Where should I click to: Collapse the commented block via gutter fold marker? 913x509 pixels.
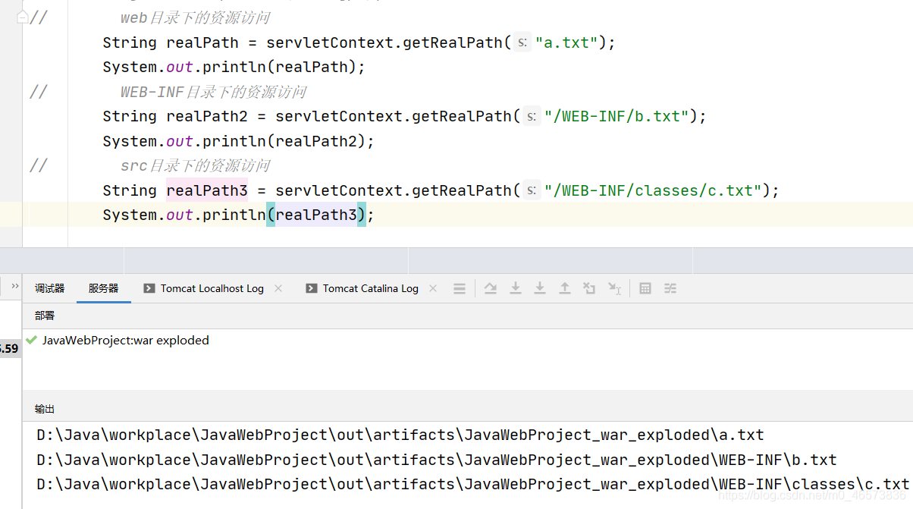coord(22,17)
